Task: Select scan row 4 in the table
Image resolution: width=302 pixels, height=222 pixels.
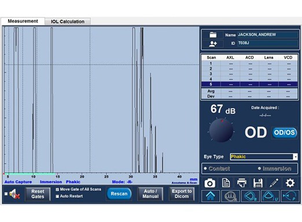Action: (249, 79)
